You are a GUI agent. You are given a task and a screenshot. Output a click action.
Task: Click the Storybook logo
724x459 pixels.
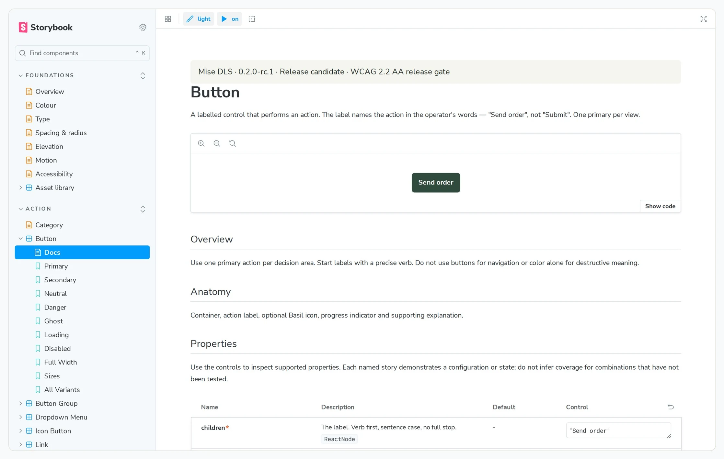45,27
